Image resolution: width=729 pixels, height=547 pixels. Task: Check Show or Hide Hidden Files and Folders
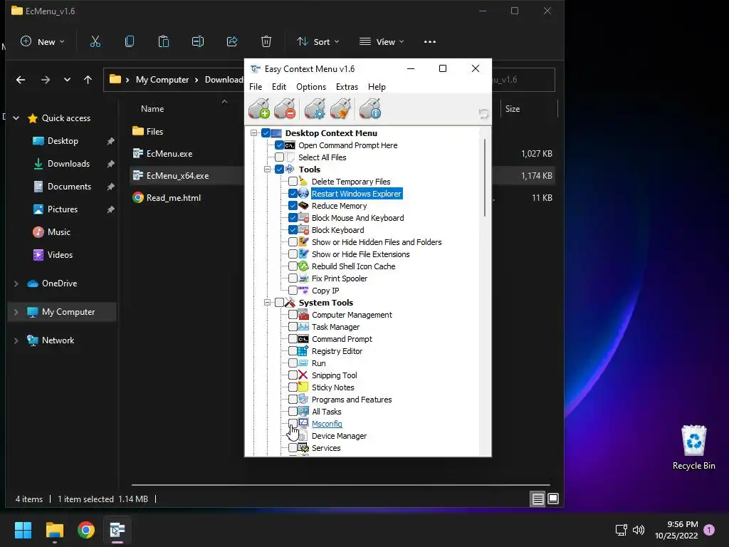293,242
